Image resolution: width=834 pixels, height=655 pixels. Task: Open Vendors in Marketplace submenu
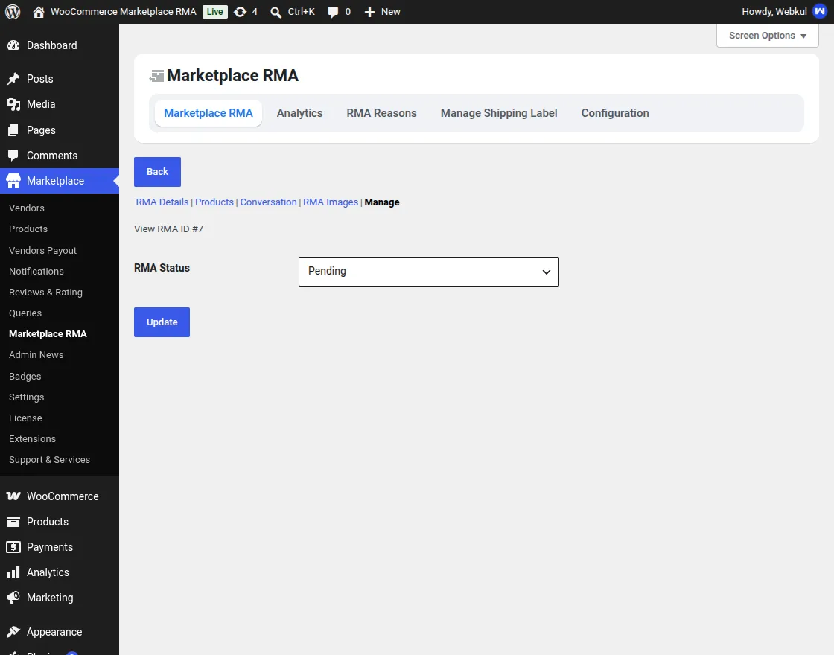[x=27, y=208]
